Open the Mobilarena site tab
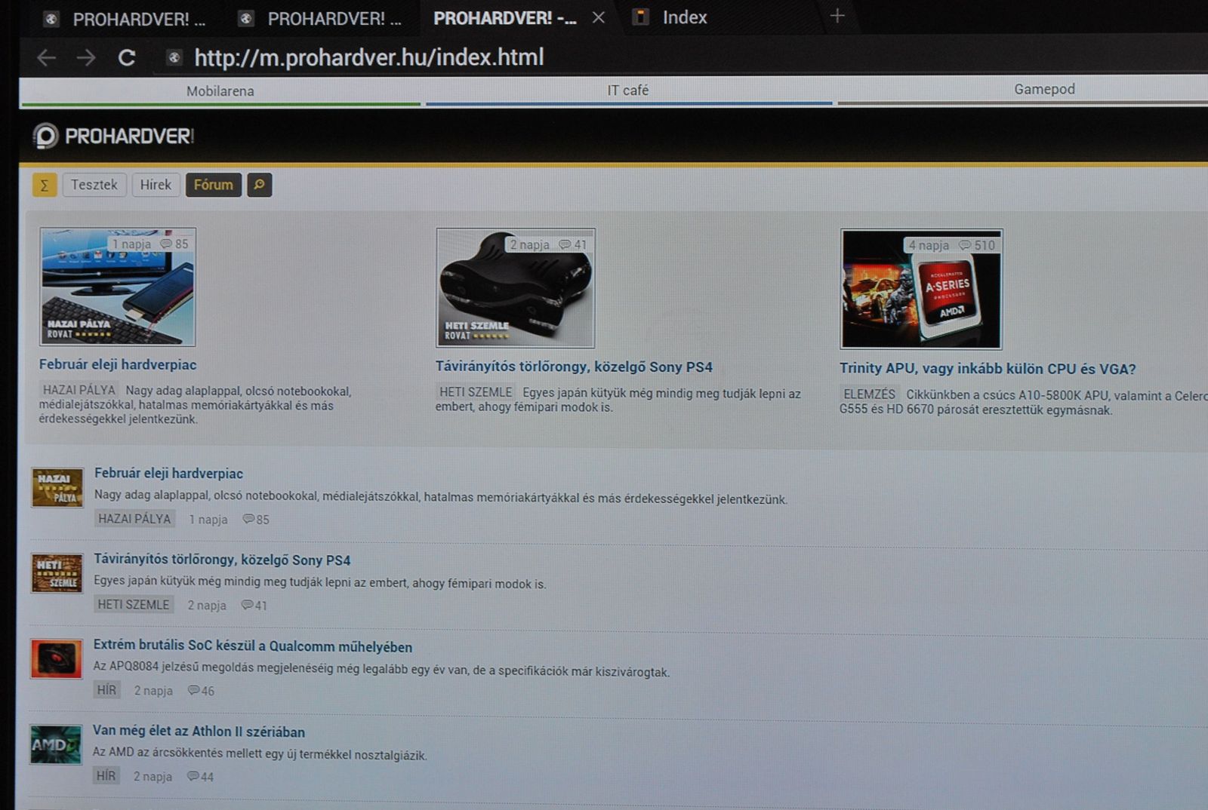 tap(220, 91)
